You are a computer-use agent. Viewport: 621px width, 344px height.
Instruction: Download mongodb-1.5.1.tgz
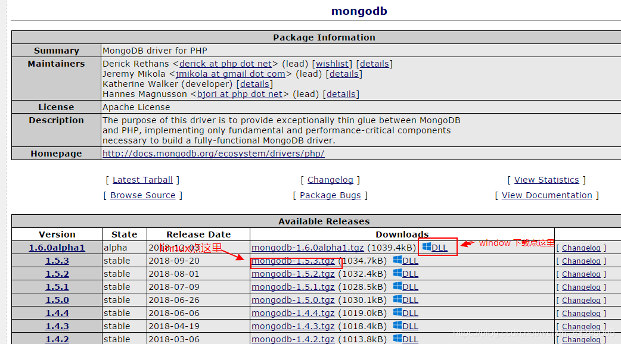point(293,287)
